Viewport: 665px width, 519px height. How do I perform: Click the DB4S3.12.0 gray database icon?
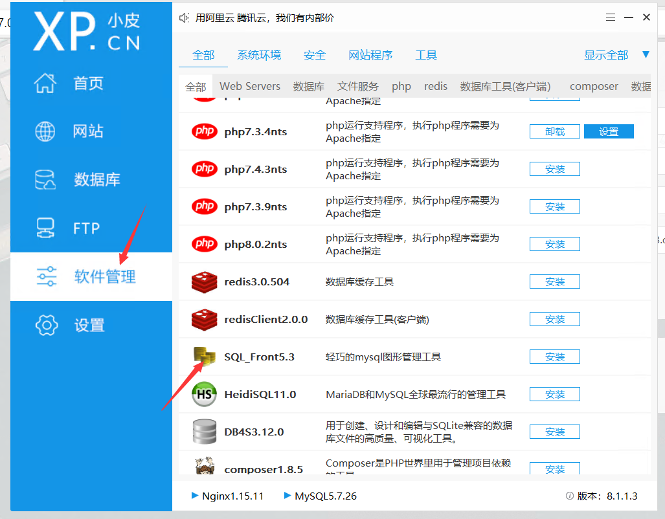(205, 432)
